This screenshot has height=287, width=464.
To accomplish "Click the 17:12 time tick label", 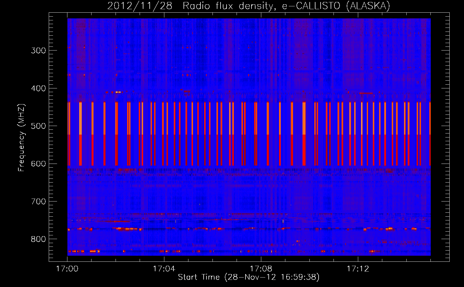I will [358, 269].
